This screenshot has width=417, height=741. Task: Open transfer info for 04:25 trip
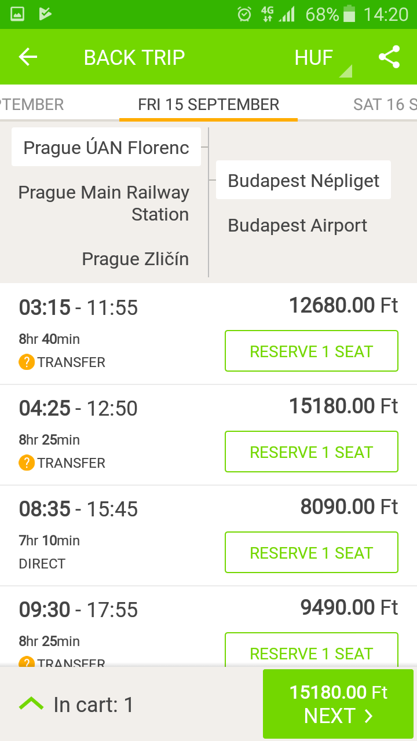(27, 463)
